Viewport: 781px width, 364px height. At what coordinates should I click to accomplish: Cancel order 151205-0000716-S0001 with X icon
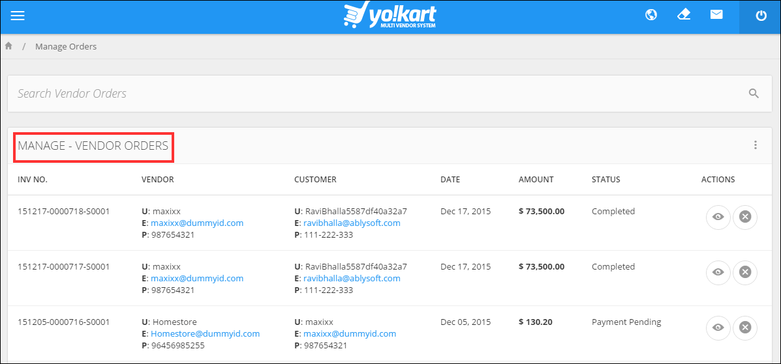745,327
